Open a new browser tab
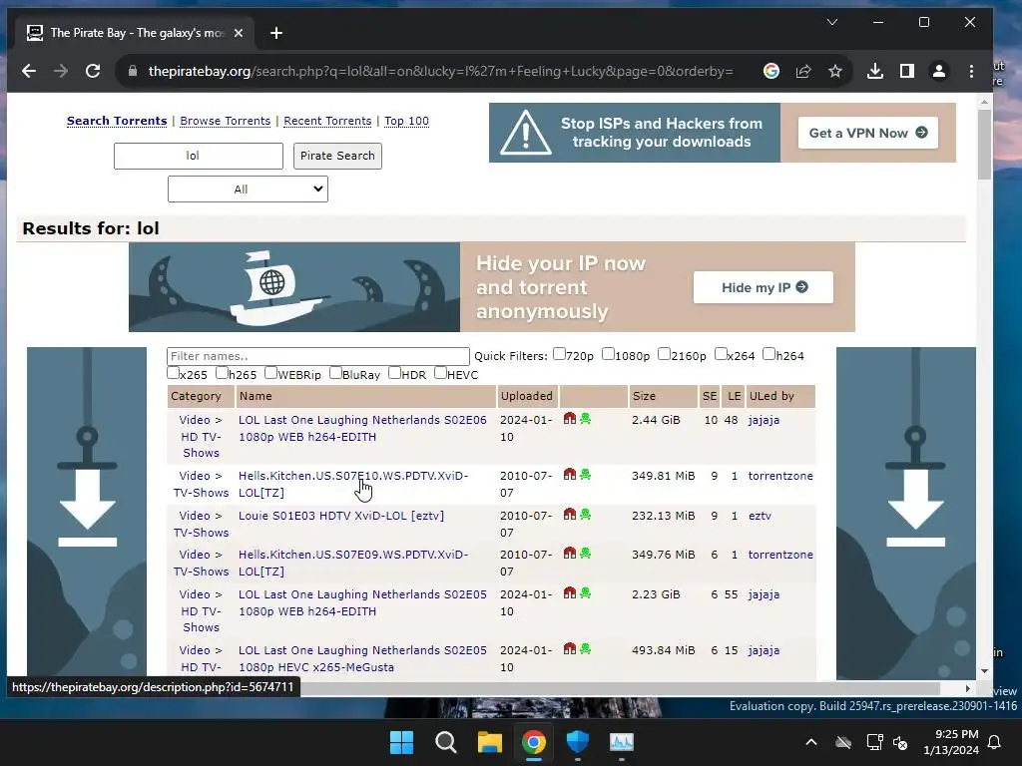Screen dimensions: 1022x766 tap(276, 33)
